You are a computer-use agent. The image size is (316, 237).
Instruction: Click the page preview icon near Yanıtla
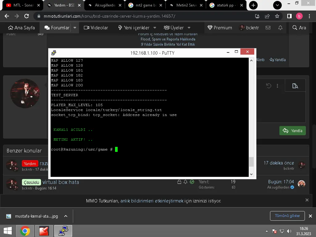click(x=295, y=85)
